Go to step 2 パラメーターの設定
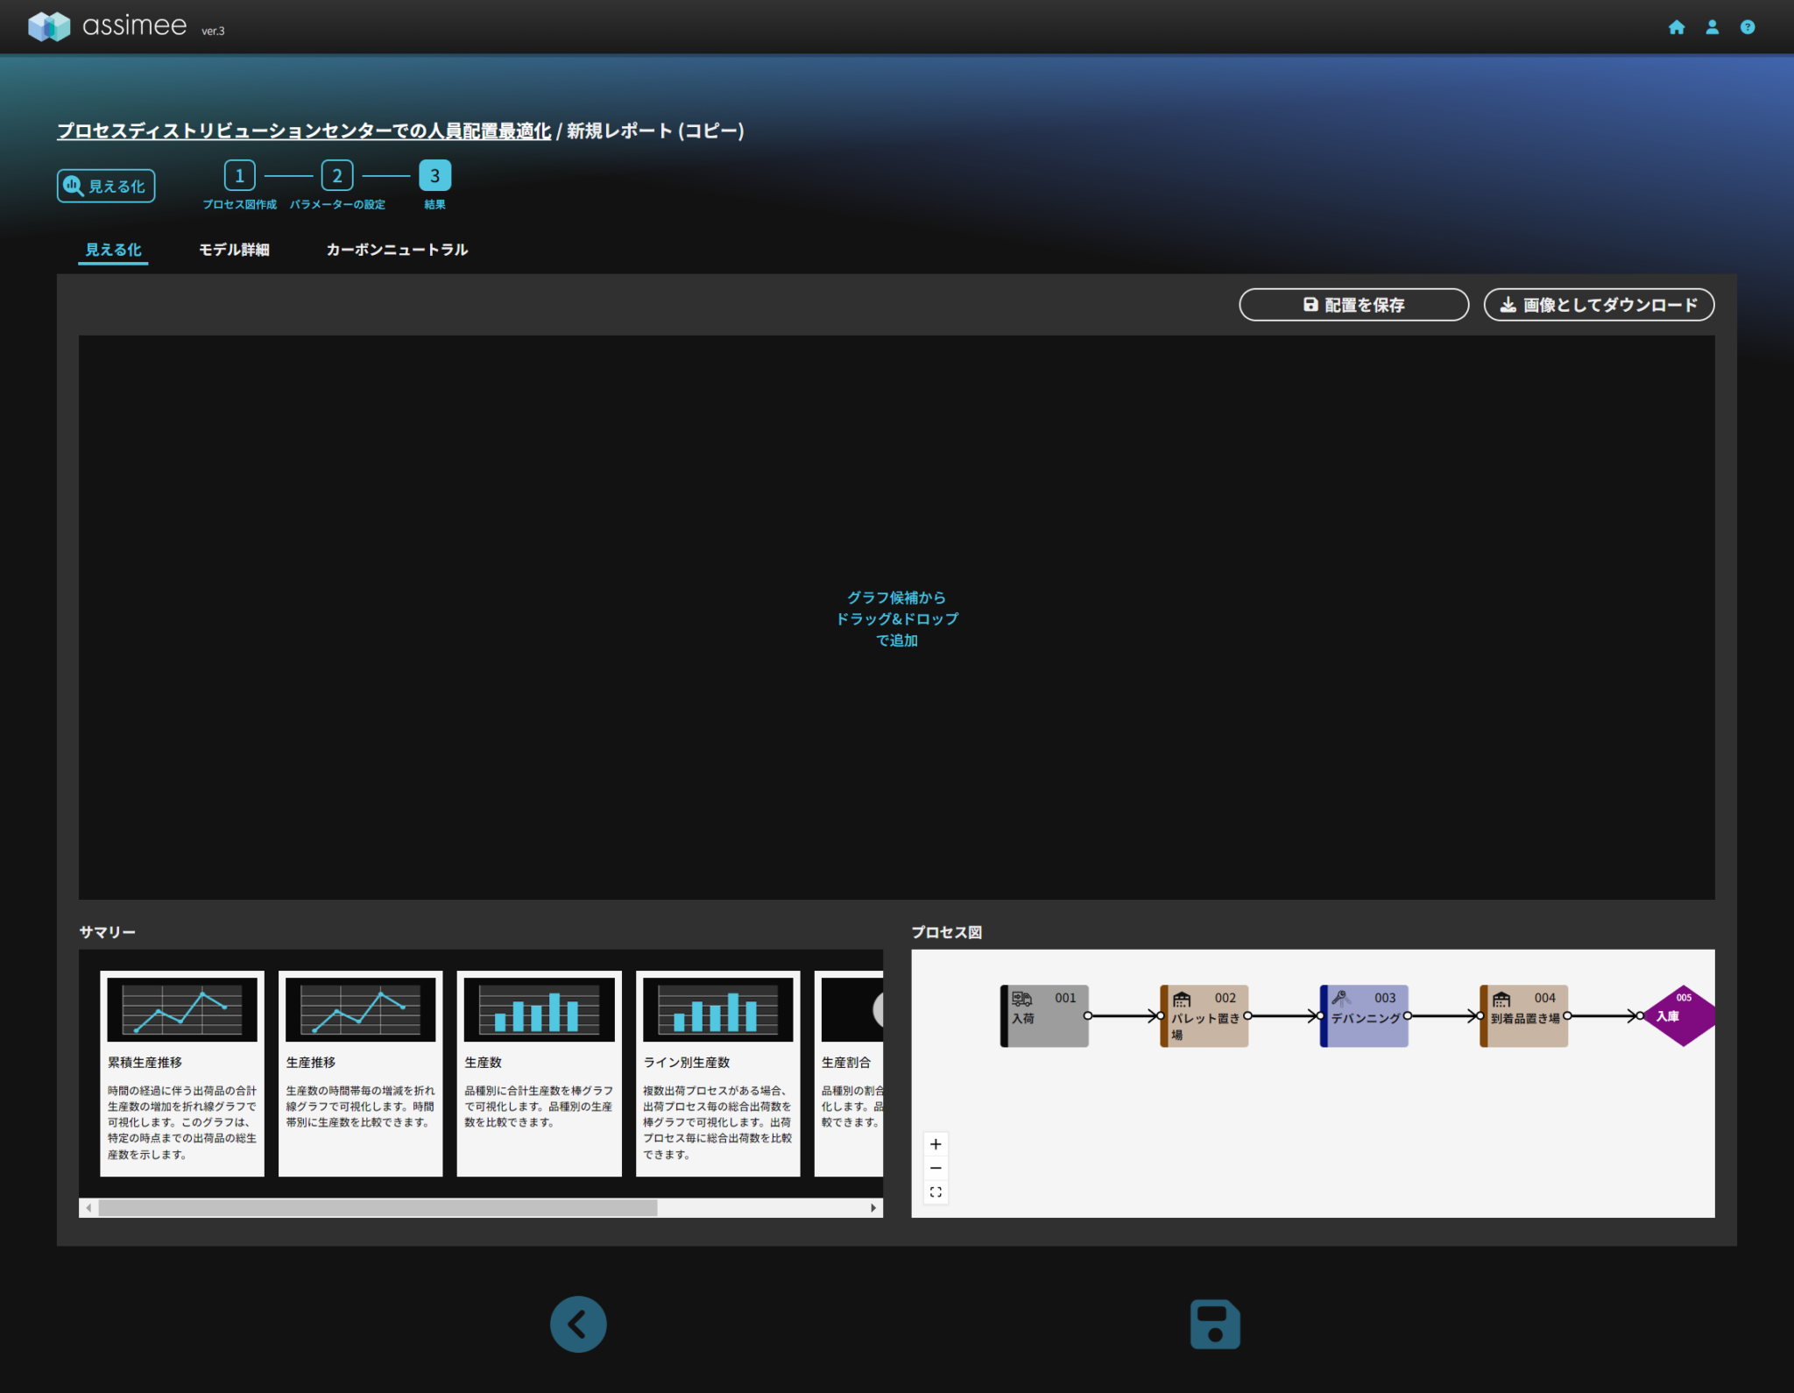The width and height of the screenshot is (1794, 1393). click(337, 176)
